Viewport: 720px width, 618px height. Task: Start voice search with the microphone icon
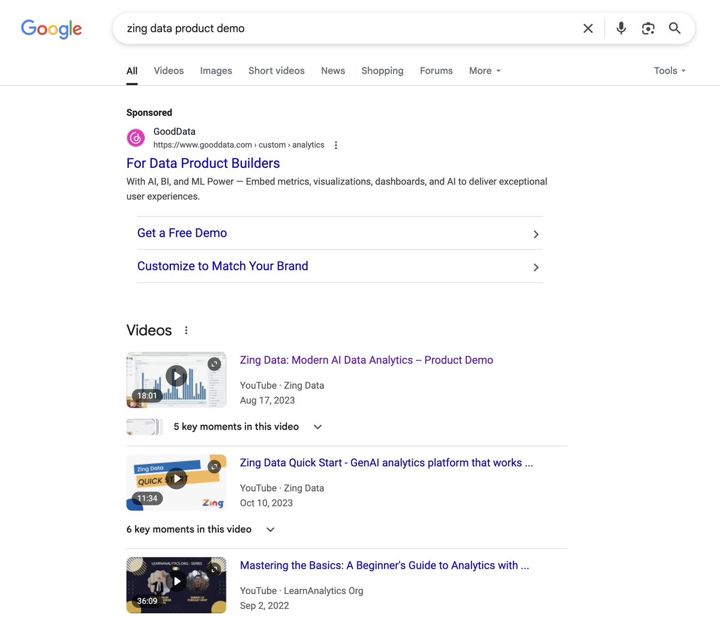click(621, 28)
